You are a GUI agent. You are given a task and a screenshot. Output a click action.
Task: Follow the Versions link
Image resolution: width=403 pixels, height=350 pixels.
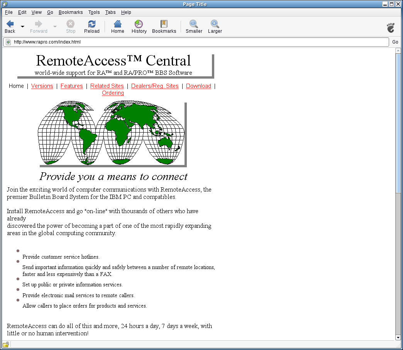(x=42, y=86)
